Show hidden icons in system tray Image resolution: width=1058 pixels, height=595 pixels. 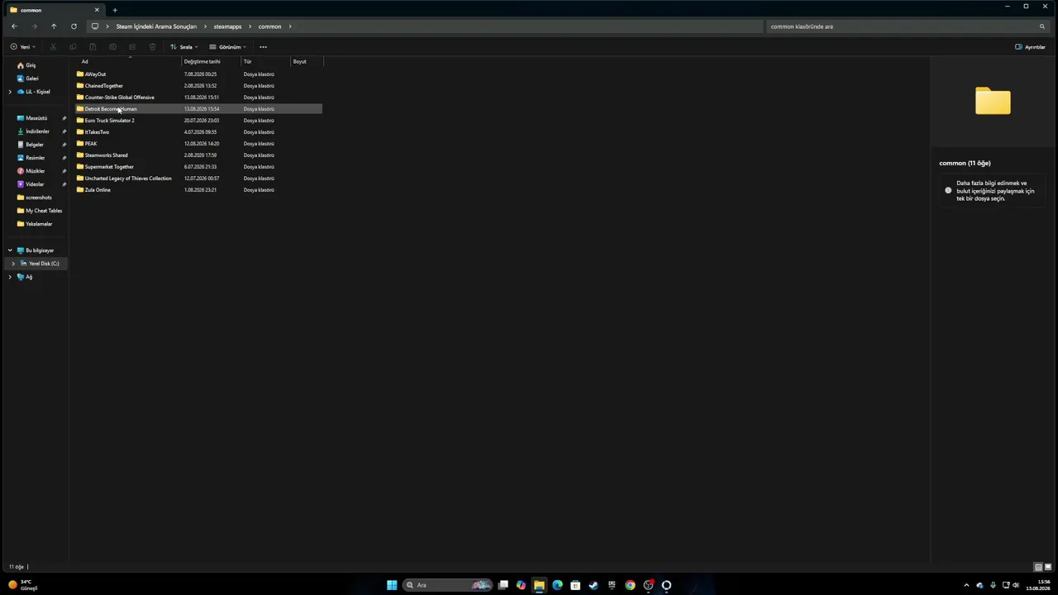point(966,585)
